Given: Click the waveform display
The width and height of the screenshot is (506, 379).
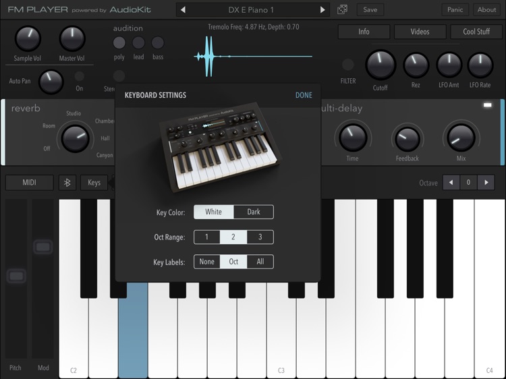Looking at the screenshot, I should (x=253, y=57).
